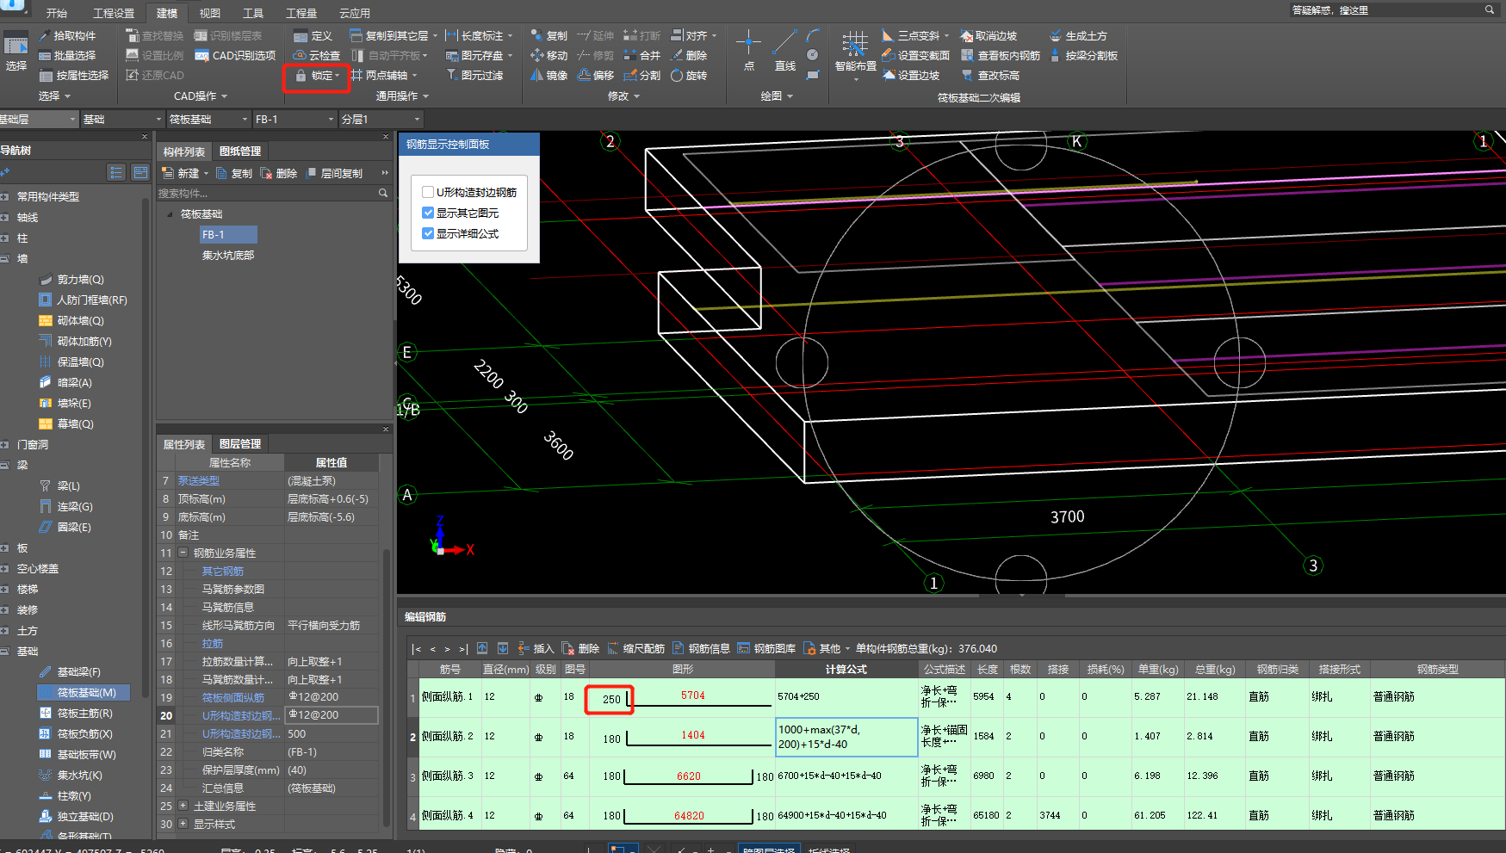The image size is (1506, 853).
Task: Click 生成土方 earthwork tool
Action: (1078, 36)
